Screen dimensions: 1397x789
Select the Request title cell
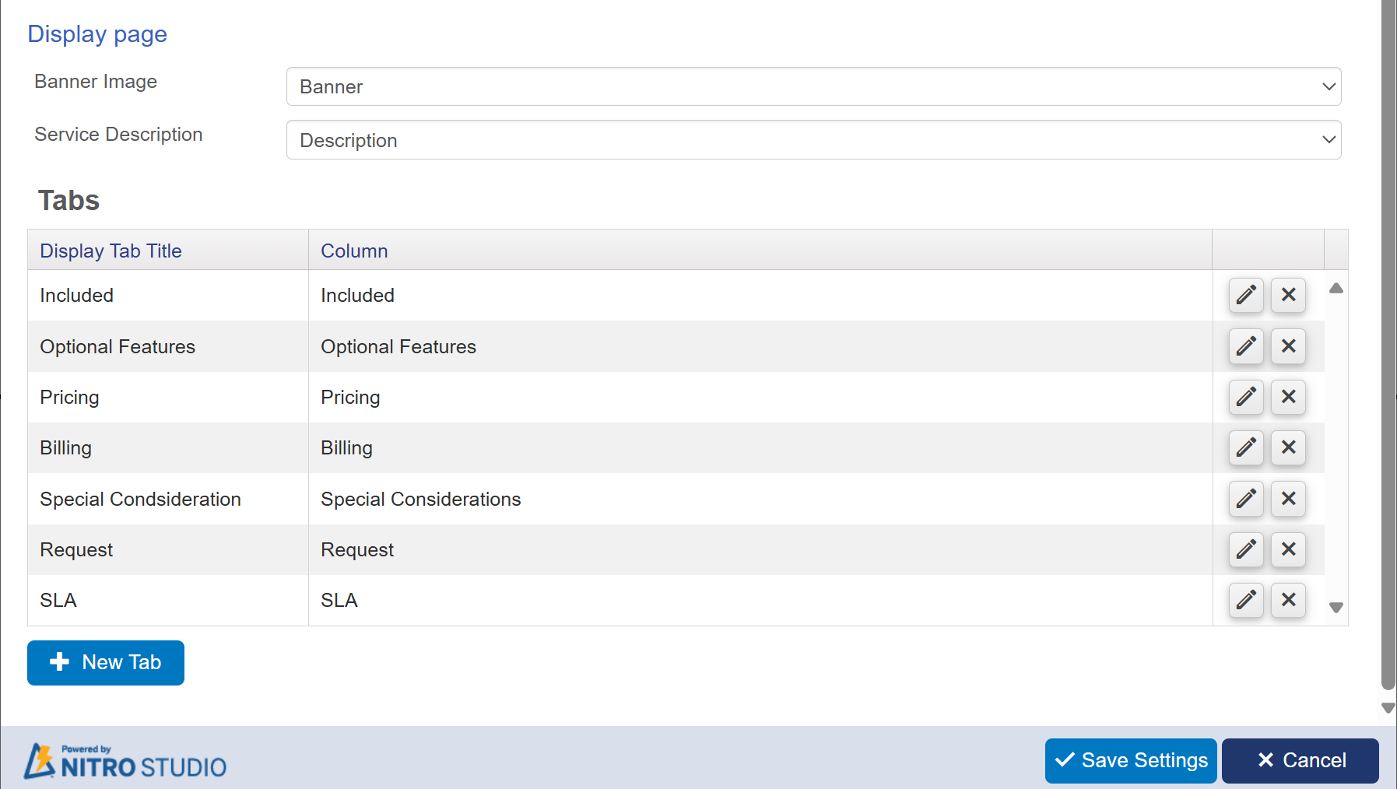(x=168, y=549)
